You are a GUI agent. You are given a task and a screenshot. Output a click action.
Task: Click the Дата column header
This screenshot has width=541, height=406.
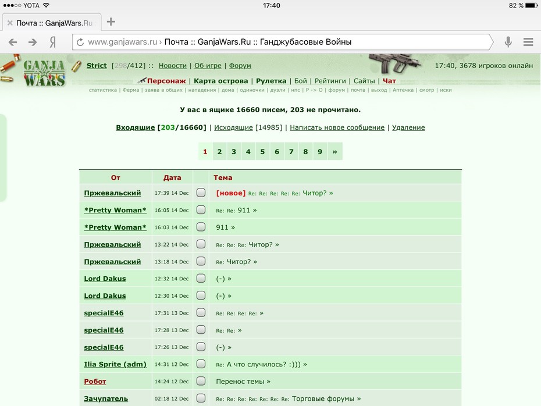click(172, 177)
